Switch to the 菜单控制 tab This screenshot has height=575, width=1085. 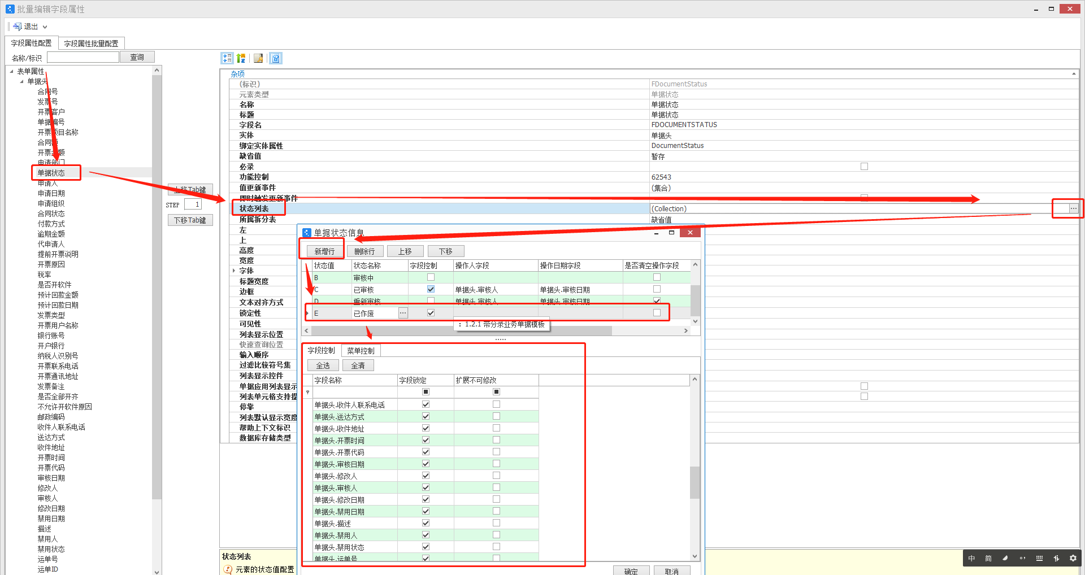tap(361, 350)
